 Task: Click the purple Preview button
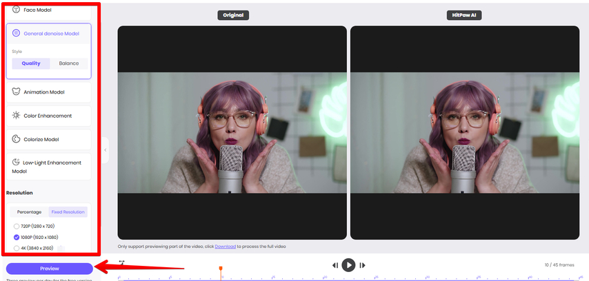tap(50, 269)
